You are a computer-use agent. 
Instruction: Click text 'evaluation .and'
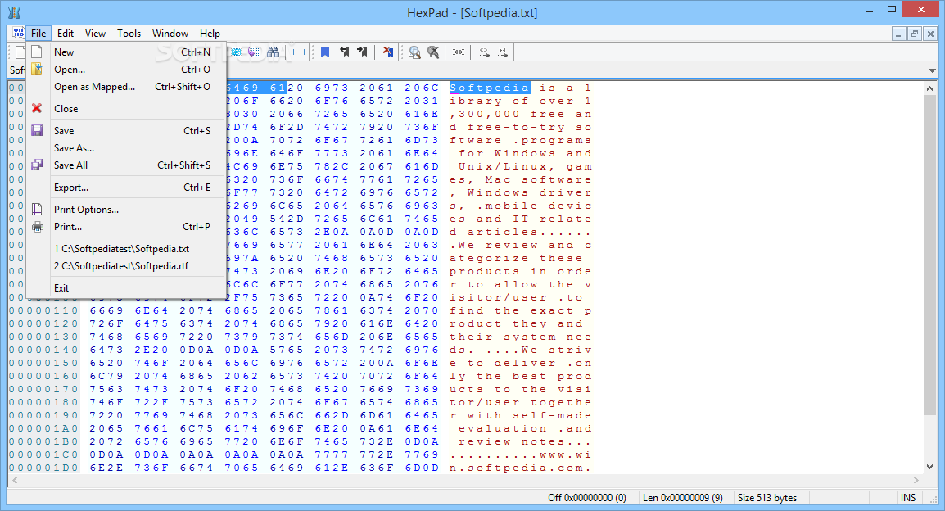click(x=525, y=429)
